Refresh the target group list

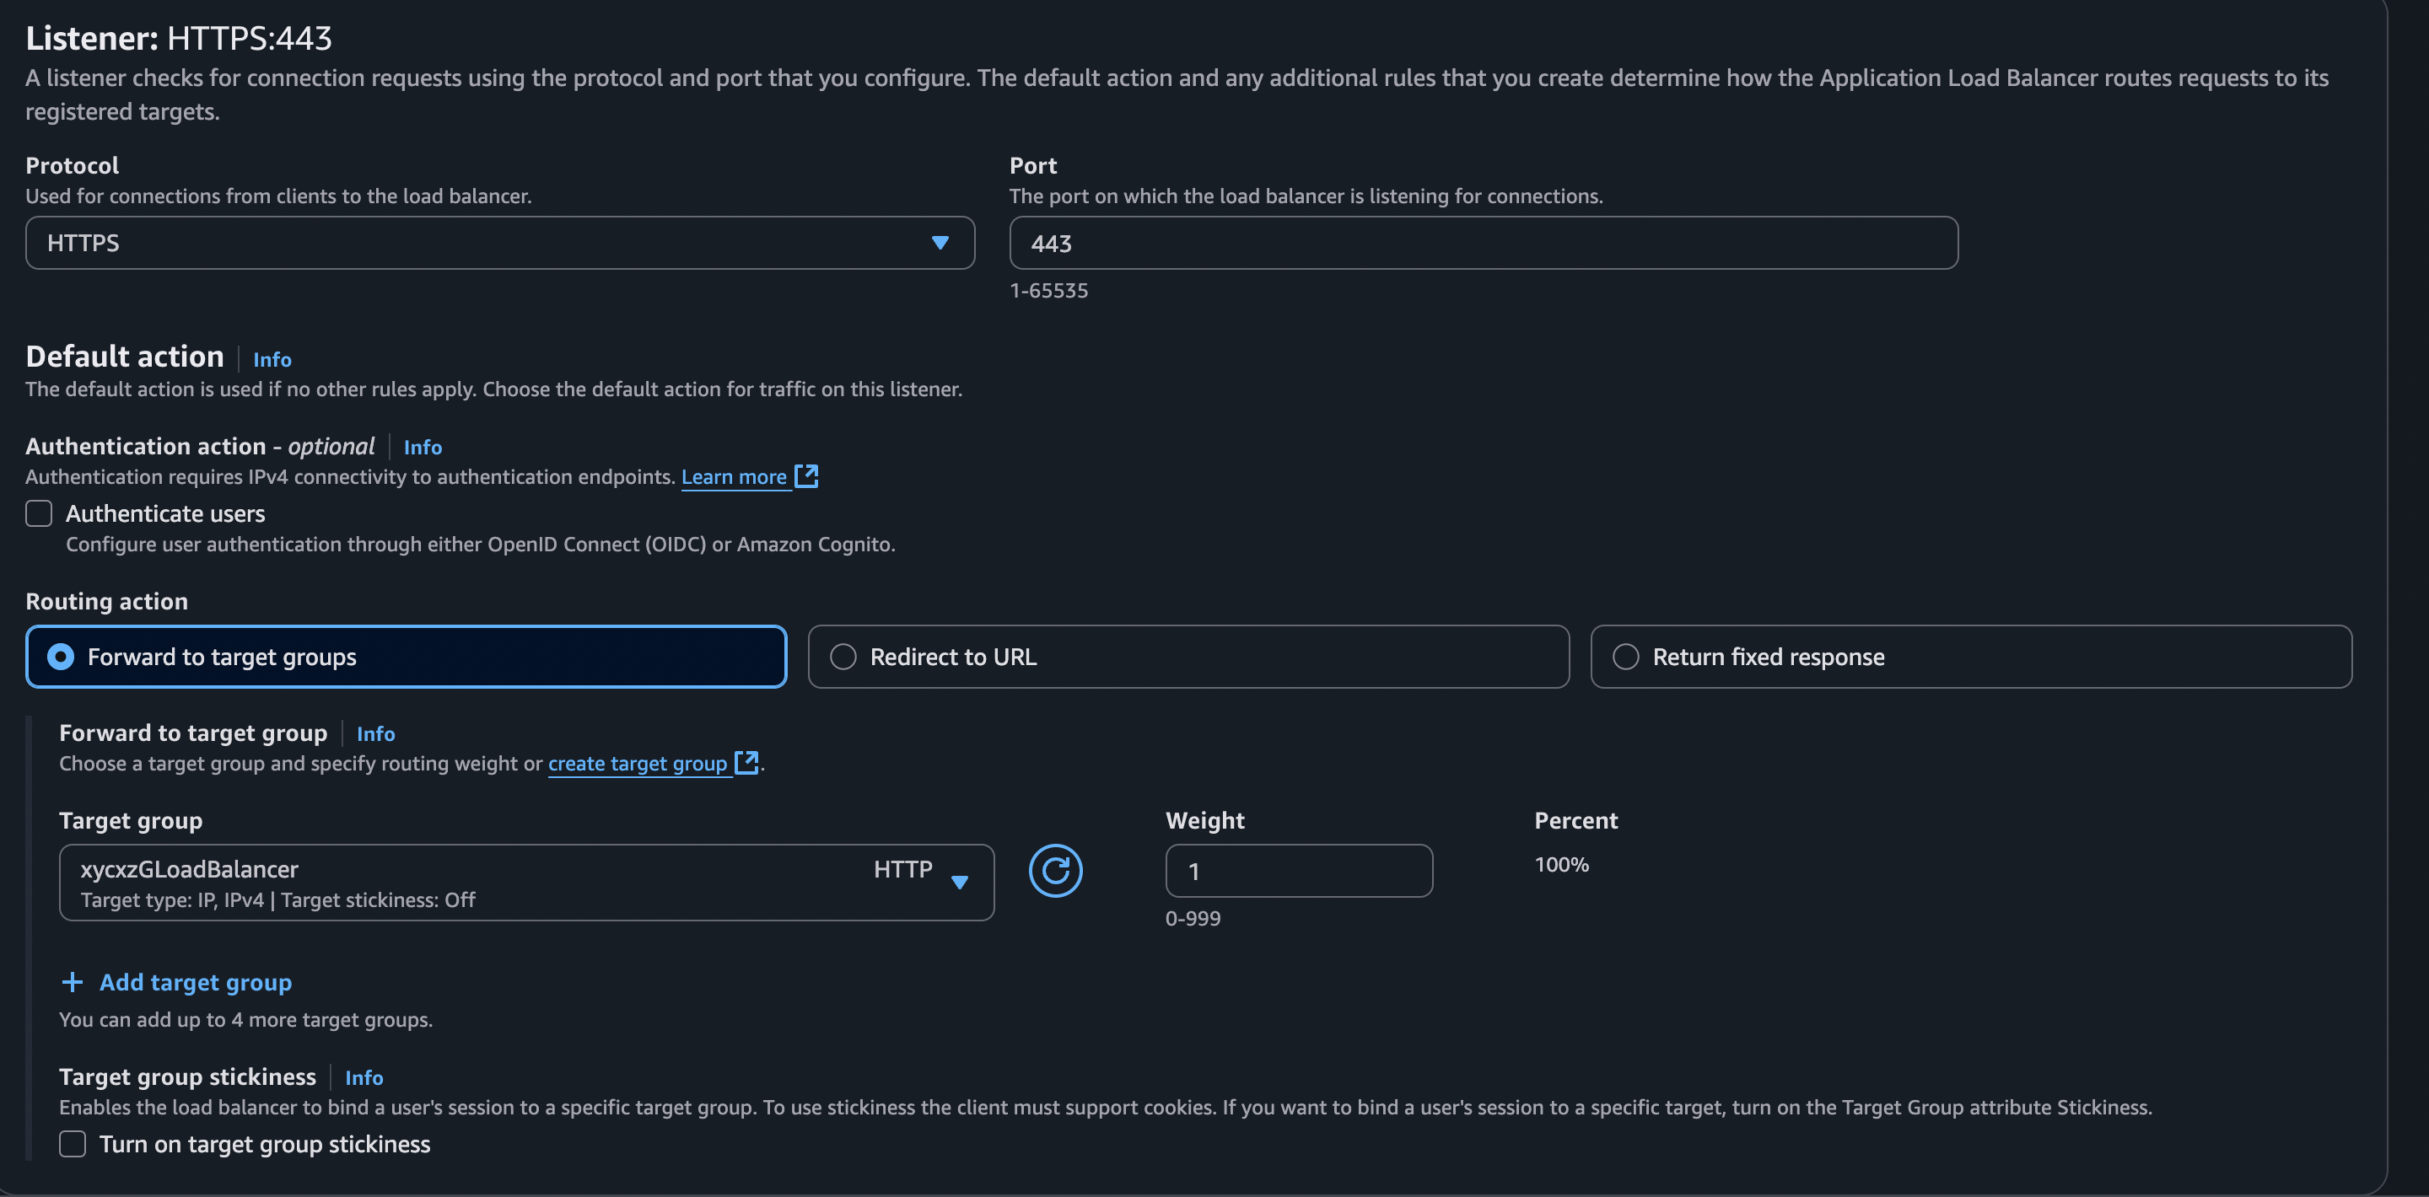tap(1056, 870)
